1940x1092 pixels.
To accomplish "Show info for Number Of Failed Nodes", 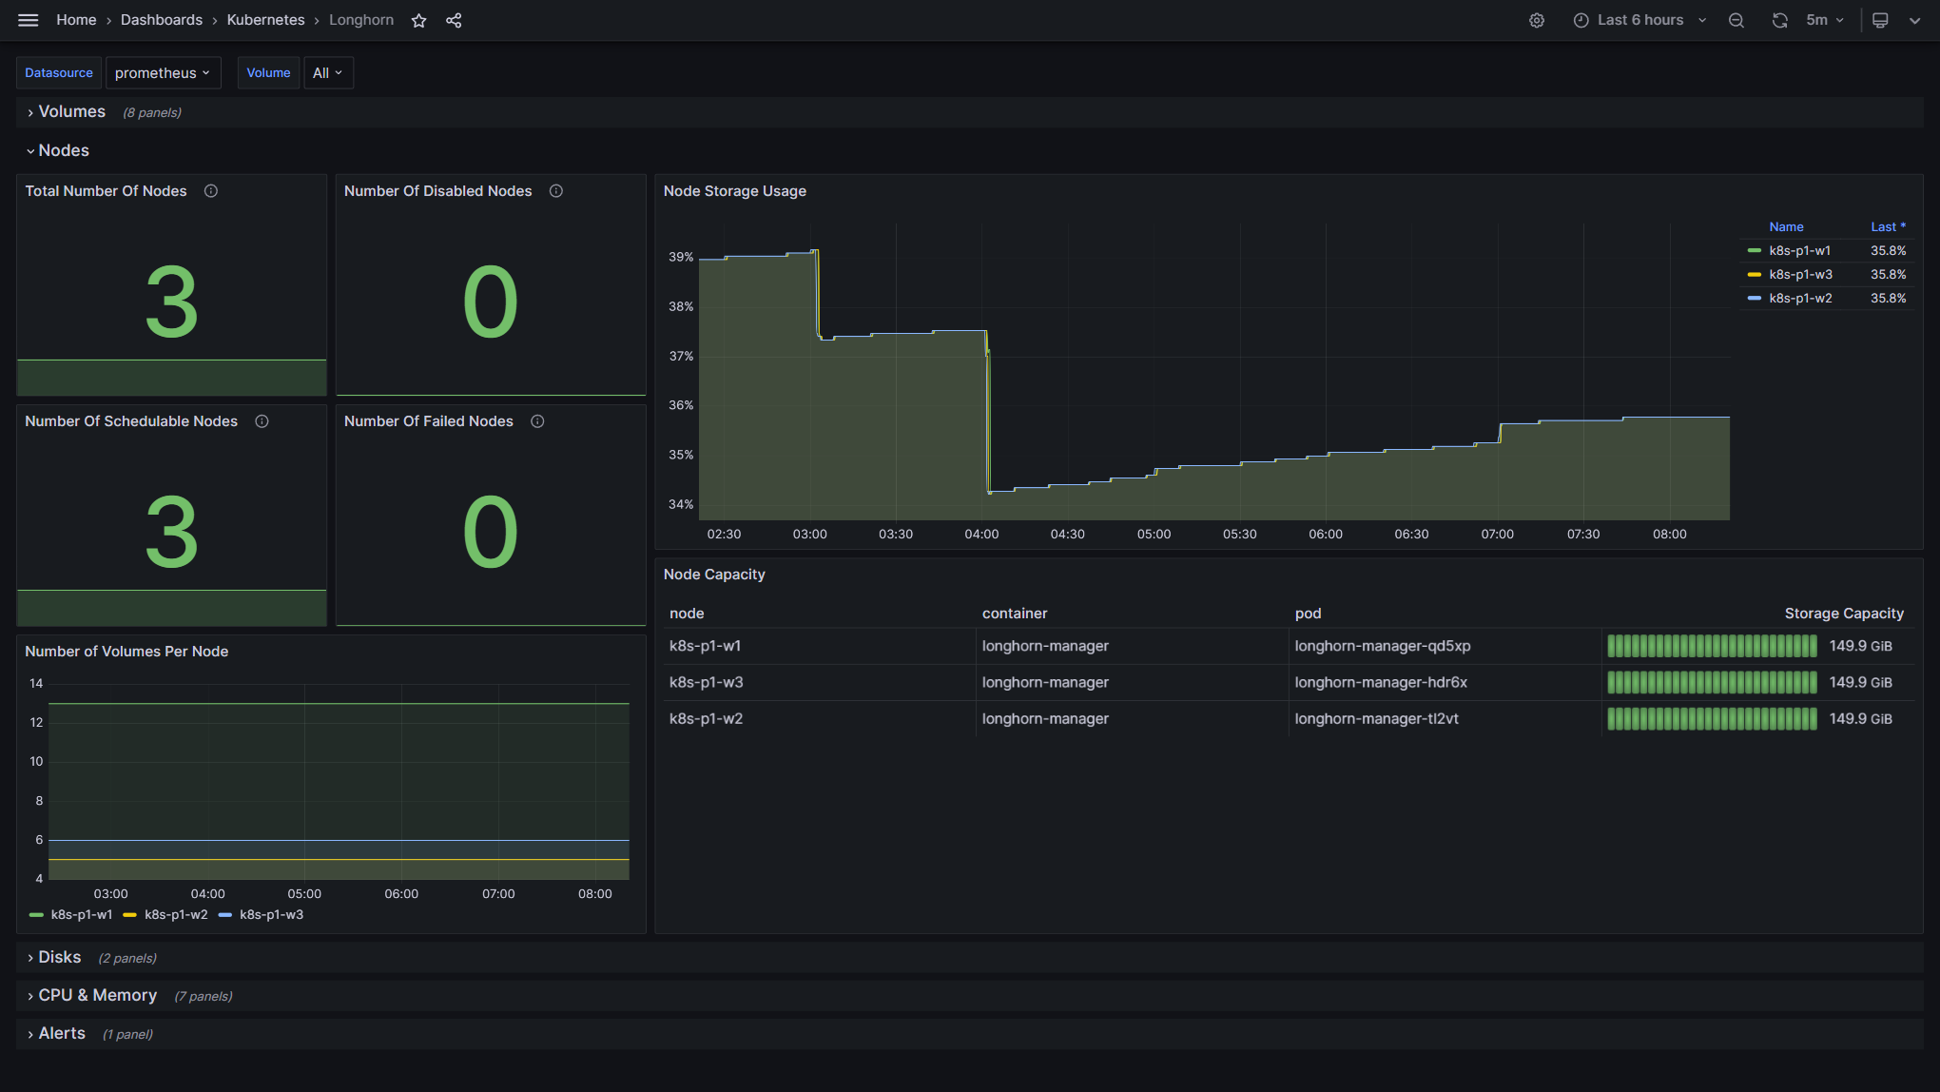I will 537,421.
